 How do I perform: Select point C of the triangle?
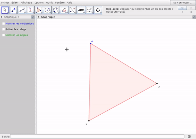pyautogui.click(x=157, y=83)
